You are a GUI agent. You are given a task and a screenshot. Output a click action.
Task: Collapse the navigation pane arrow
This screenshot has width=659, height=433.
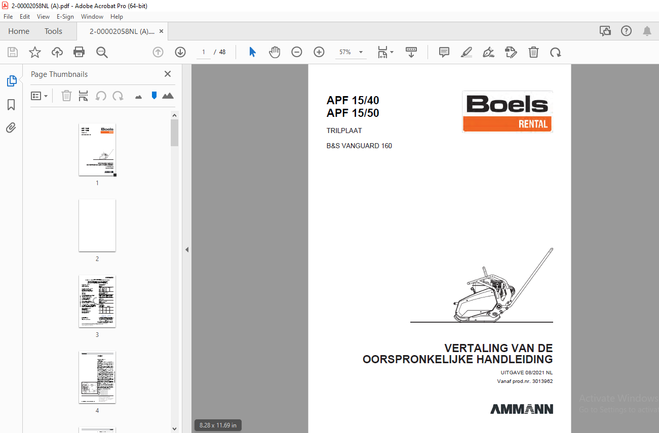point(187,249)
